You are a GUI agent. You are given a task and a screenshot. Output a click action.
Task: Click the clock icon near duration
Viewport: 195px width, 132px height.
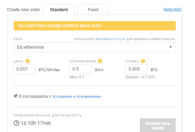pyautogui.click(x=17, y=123)
